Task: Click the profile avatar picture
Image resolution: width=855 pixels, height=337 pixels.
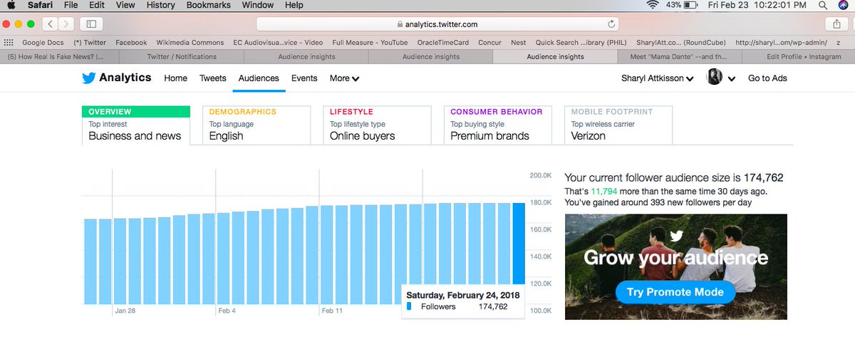Action: coord(714,78)
